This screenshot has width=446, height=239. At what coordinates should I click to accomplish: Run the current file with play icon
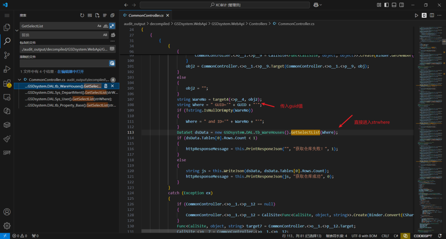(x=416, y=15)
